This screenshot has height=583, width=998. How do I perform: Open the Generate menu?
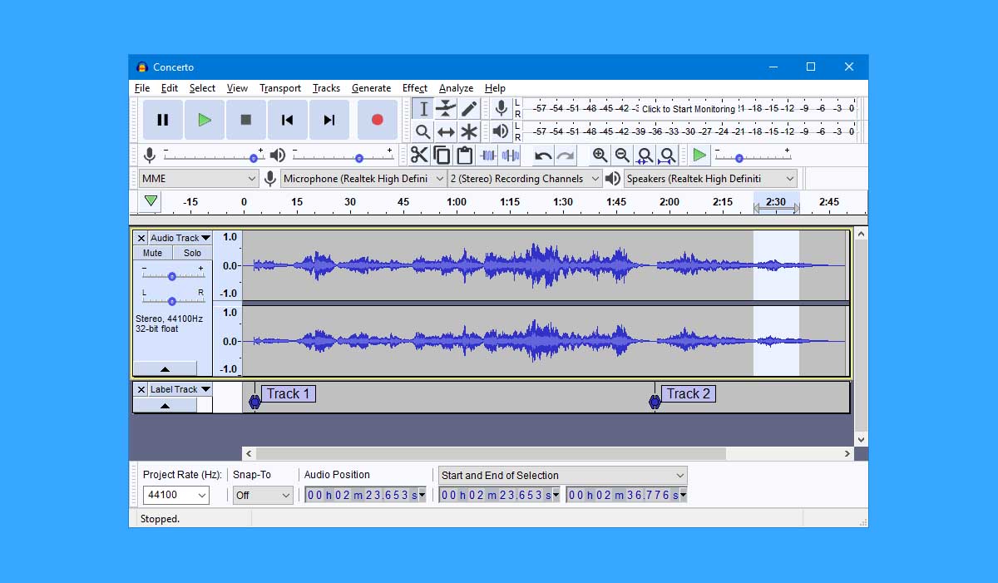371,88
